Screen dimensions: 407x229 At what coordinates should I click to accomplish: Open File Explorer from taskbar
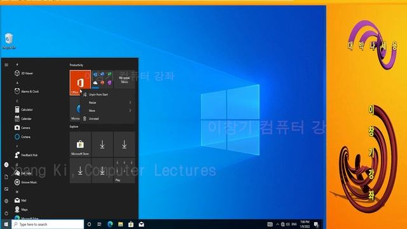120,225
